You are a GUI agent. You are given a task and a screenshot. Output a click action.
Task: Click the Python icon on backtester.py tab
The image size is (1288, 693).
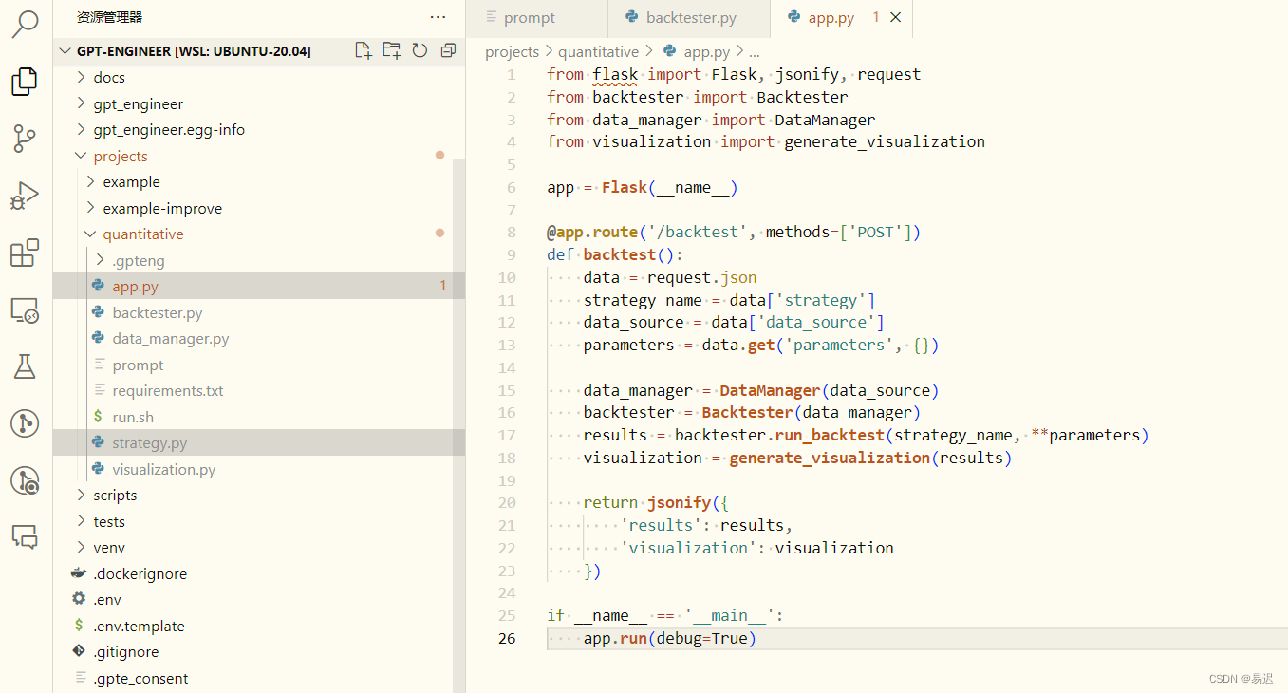point(632,17)
